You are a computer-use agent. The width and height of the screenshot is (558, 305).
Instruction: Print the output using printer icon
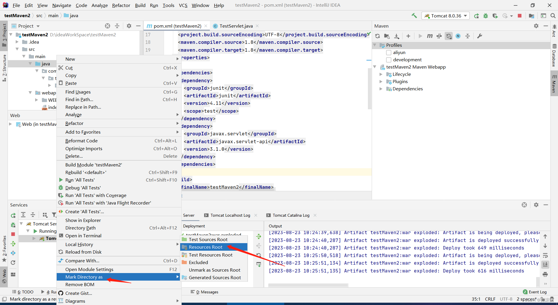pyautogui.click(x=545, y=274)
